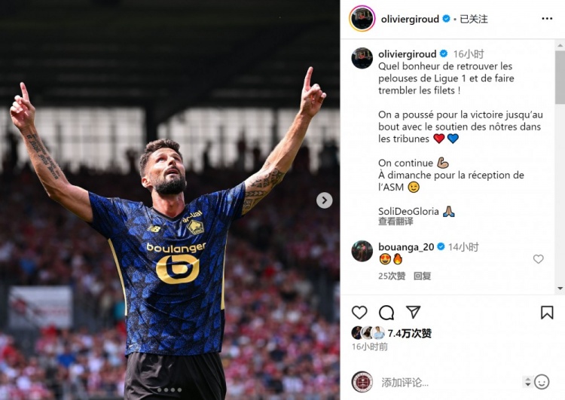Save the post with the bookmark icon
Screen dimensions: 565x400
coord(547,313)
